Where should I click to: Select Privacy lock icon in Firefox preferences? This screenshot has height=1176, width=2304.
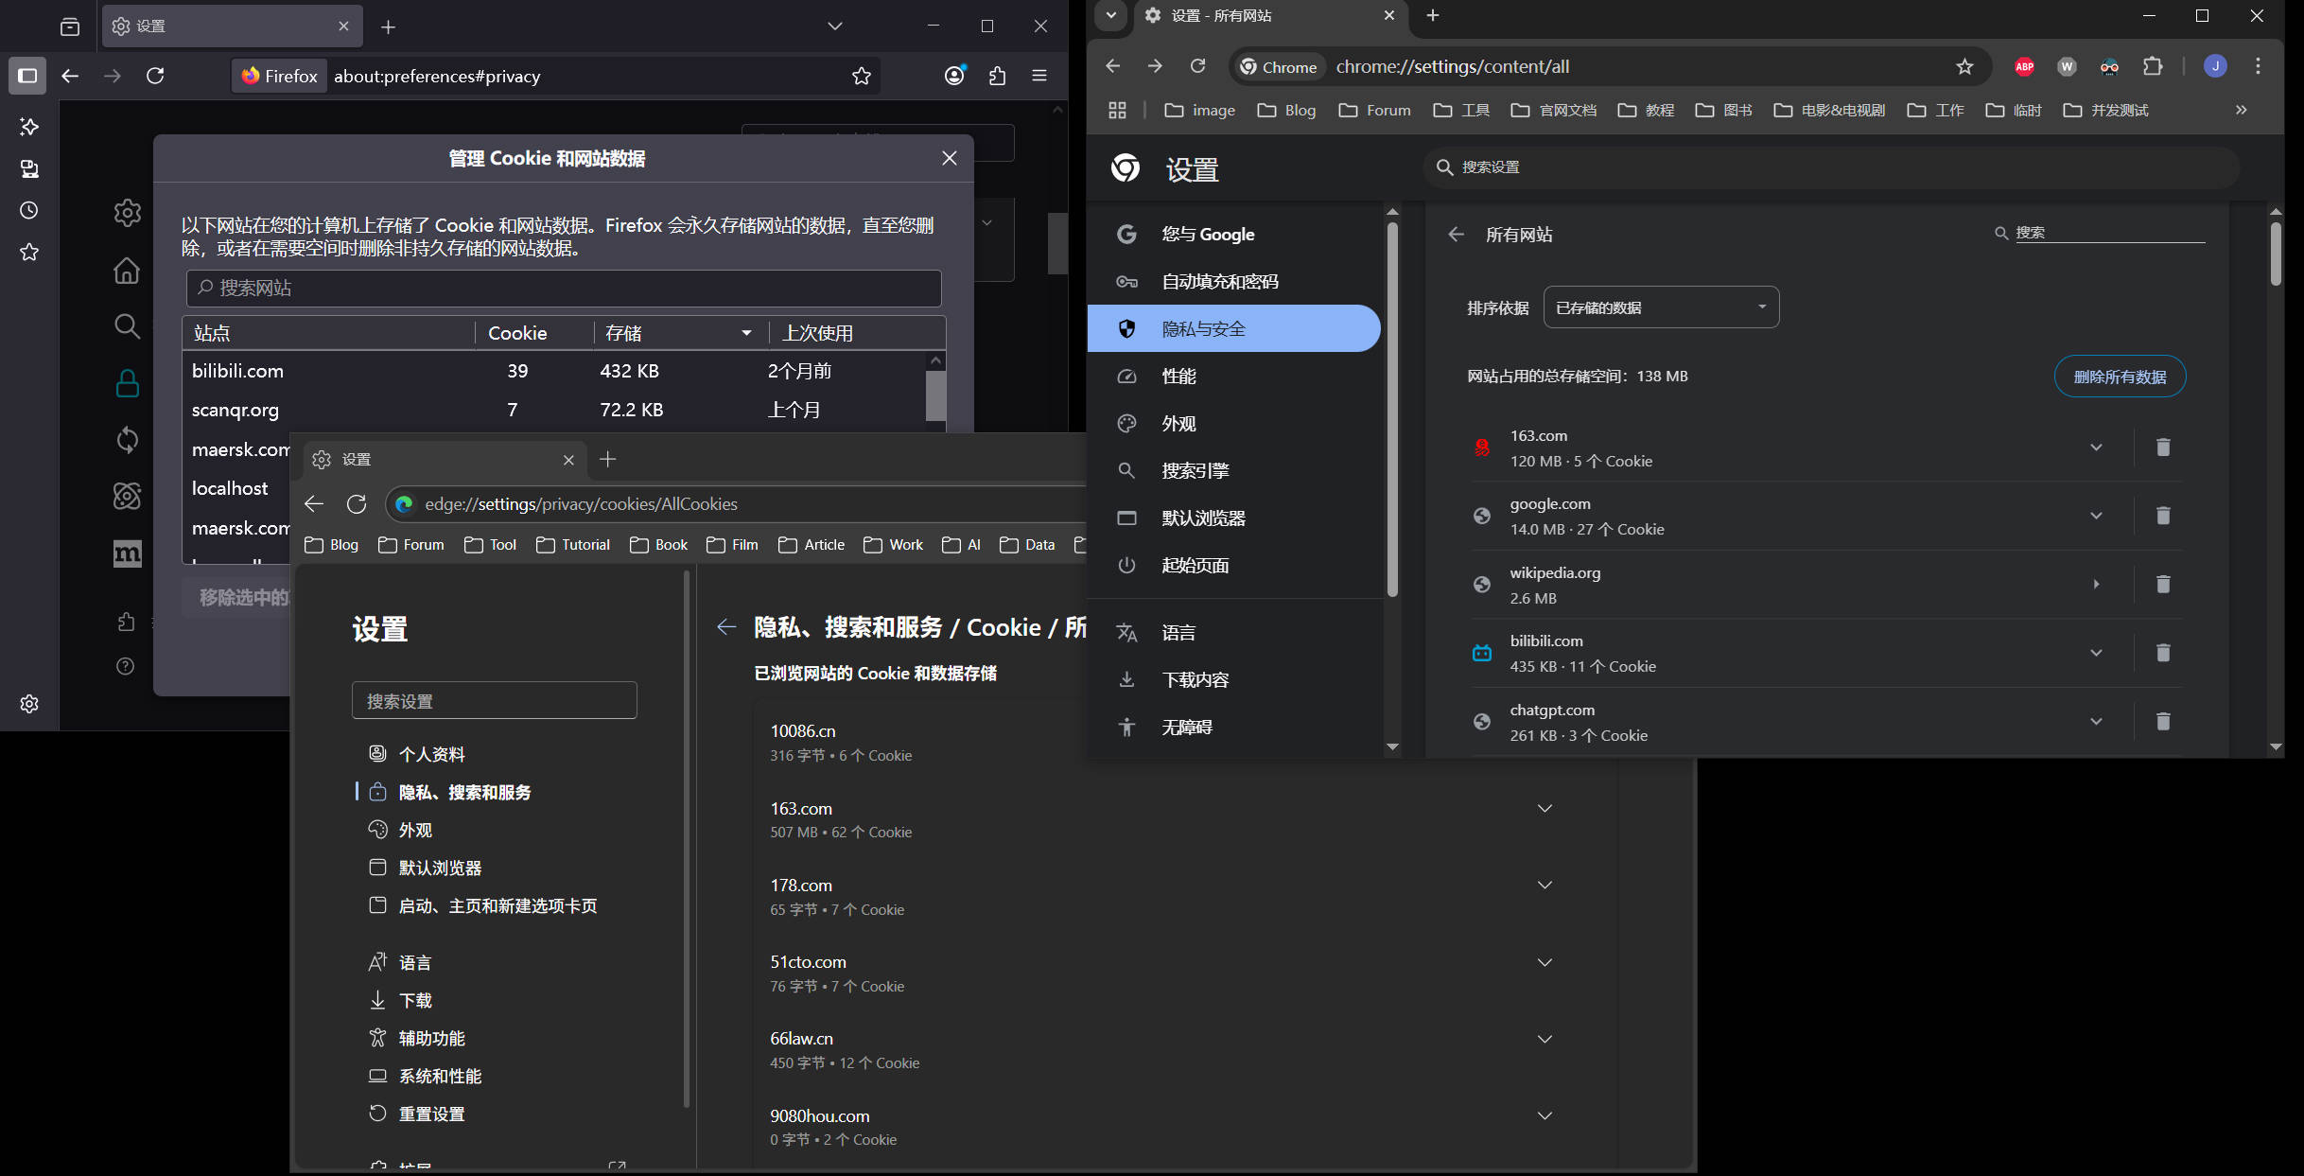[127, 383]
